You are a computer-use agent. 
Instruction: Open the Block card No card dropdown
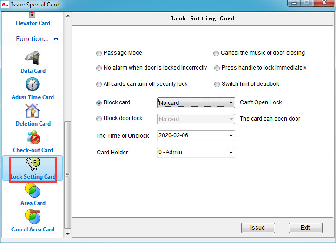point(196,103)
